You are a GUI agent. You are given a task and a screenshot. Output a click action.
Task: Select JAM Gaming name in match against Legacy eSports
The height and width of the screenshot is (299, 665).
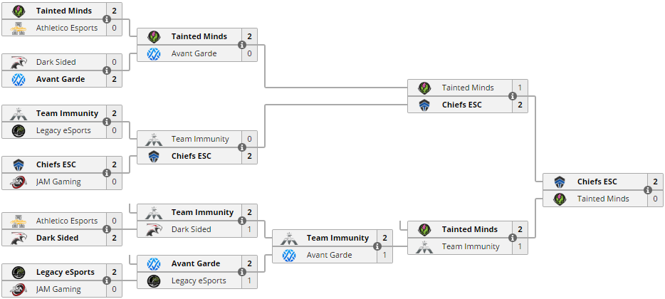coord(58,289)
